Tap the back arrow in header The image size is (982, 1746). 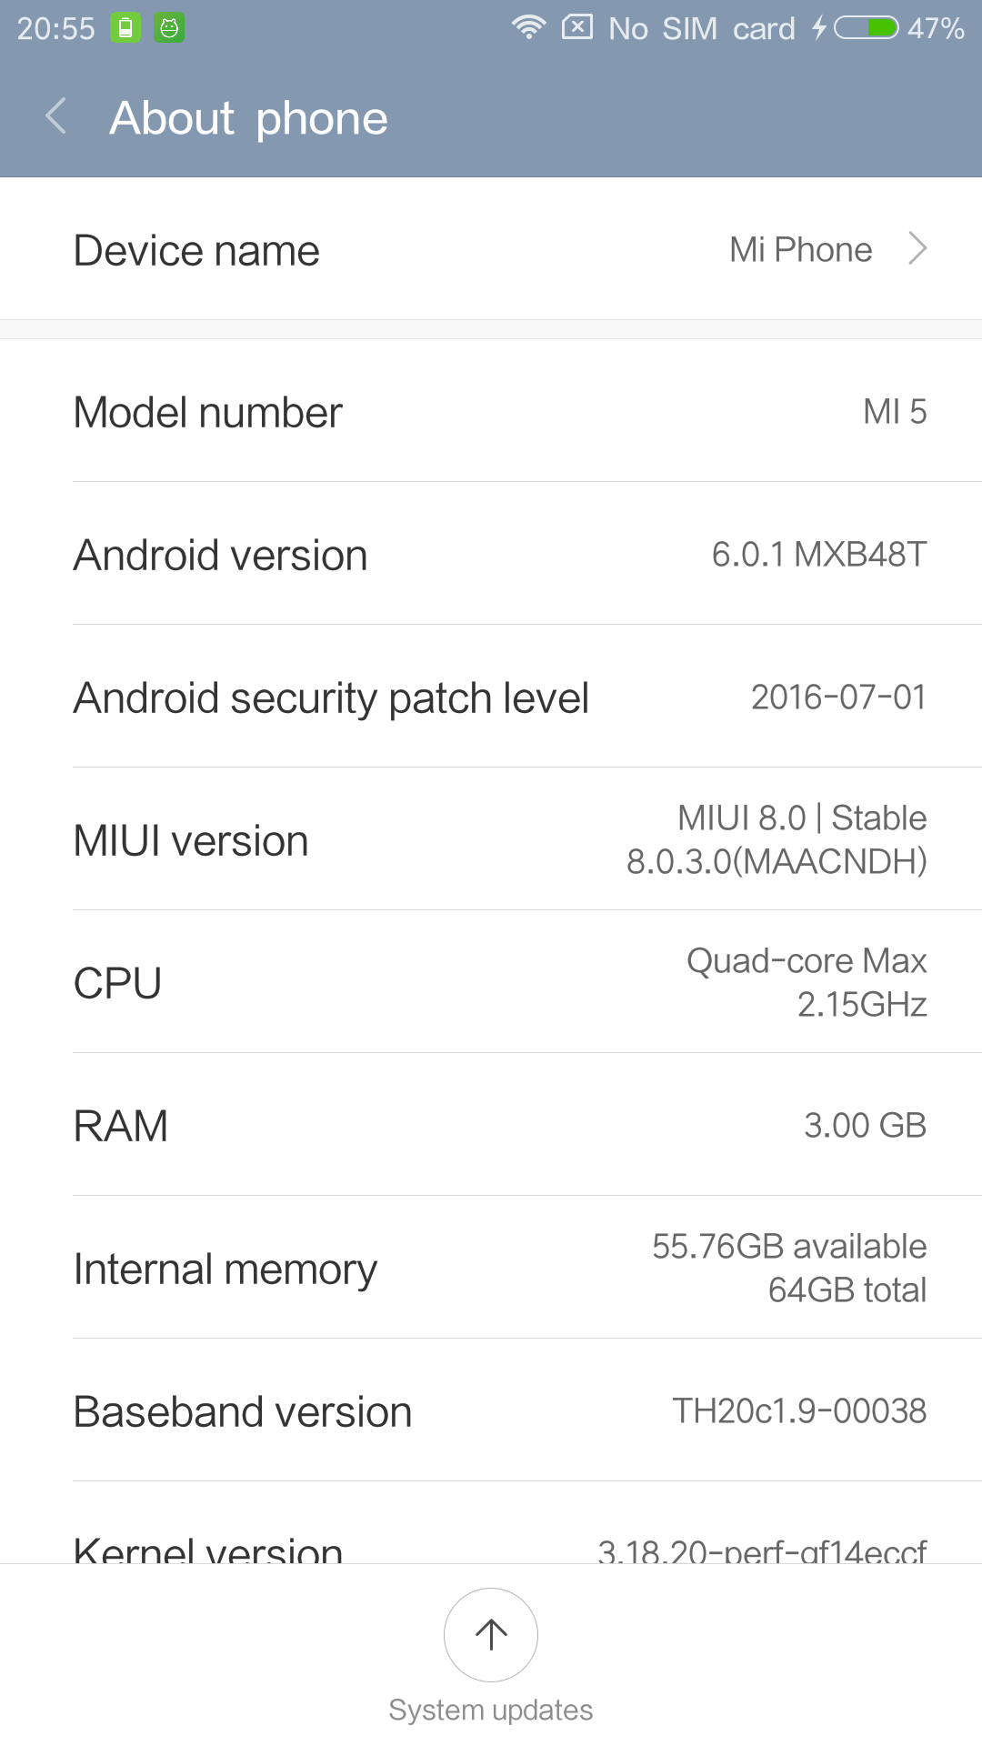coord(56,117)
